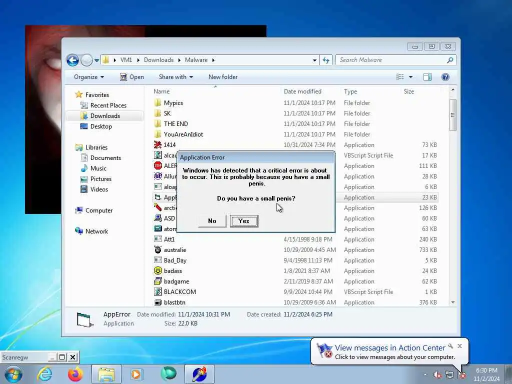This screenshot has height=384, width=512.
Task: Click View messages in Action Center link
Action: click(390, 348)
